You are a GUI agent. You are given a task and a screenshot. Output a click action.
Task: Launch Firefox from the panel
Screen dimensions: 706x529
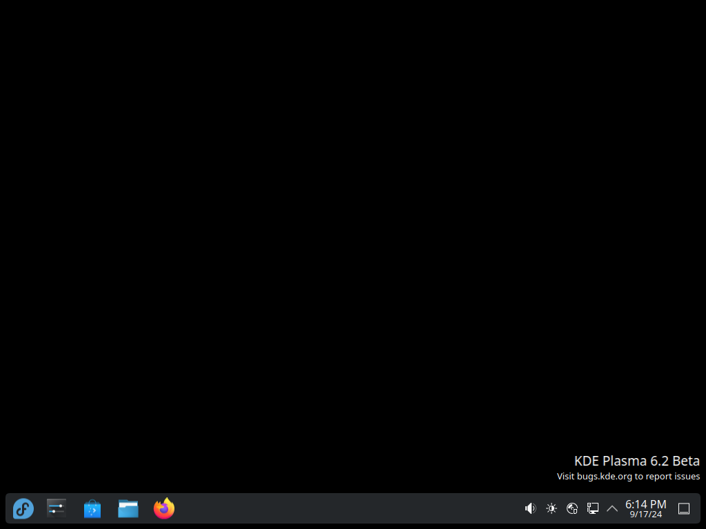pos(164,508)
